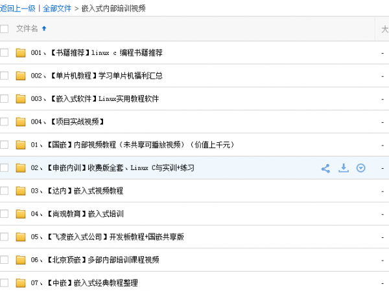
Task: Click download icon on 申嵌内训 row
Action: [344, 168]
